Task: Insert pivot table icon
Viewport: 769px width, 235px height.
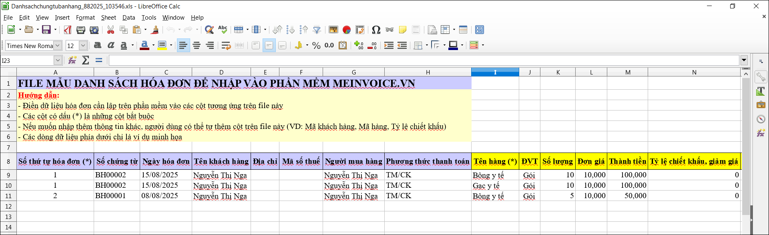Action: click(360, 30)
